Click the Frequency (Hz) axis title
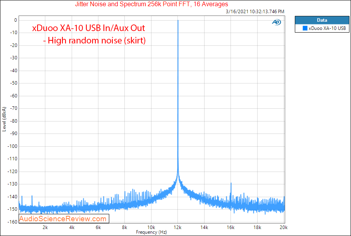The image size is (351, 236). (151, 232)
